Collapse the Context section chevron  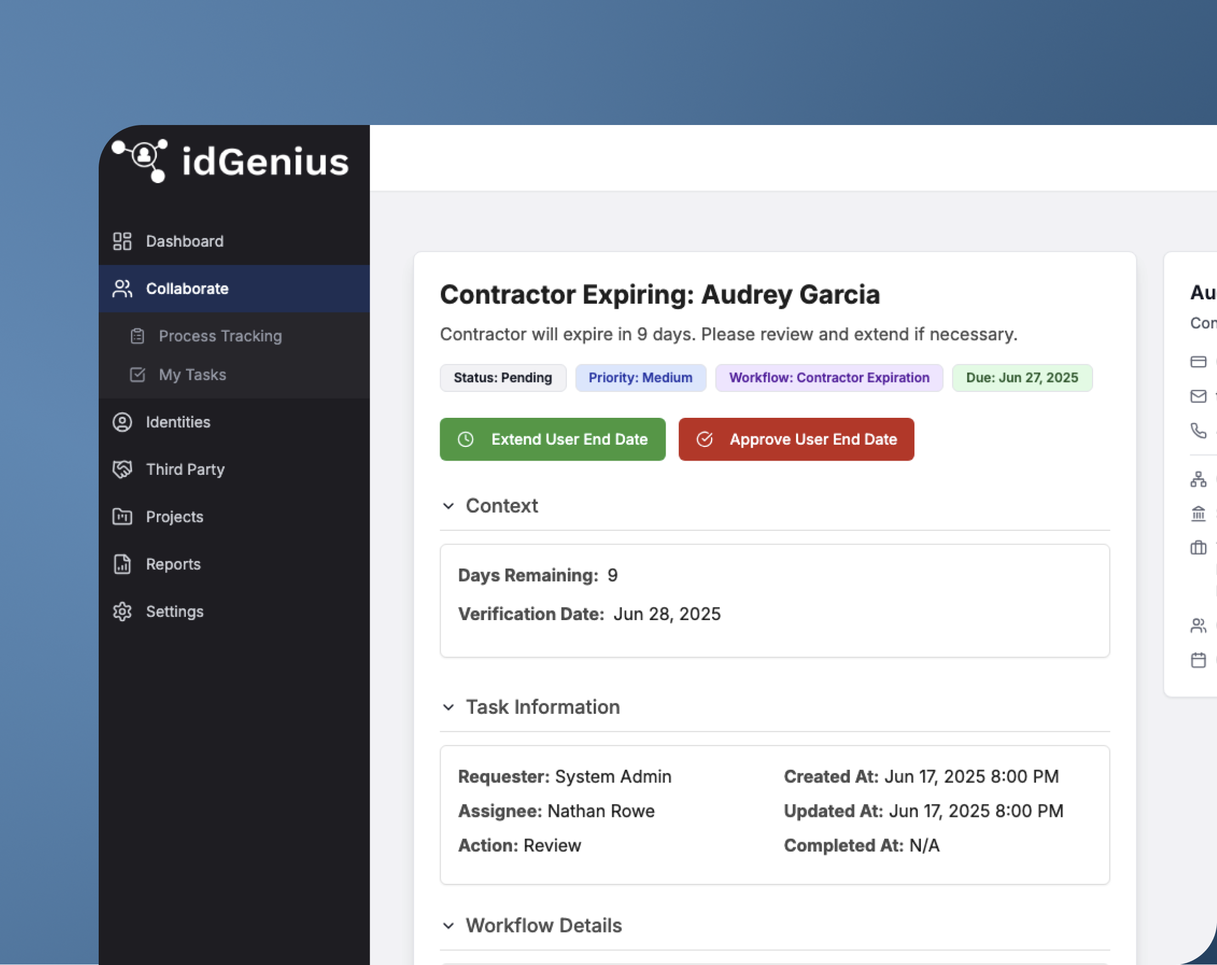(448, 506)
